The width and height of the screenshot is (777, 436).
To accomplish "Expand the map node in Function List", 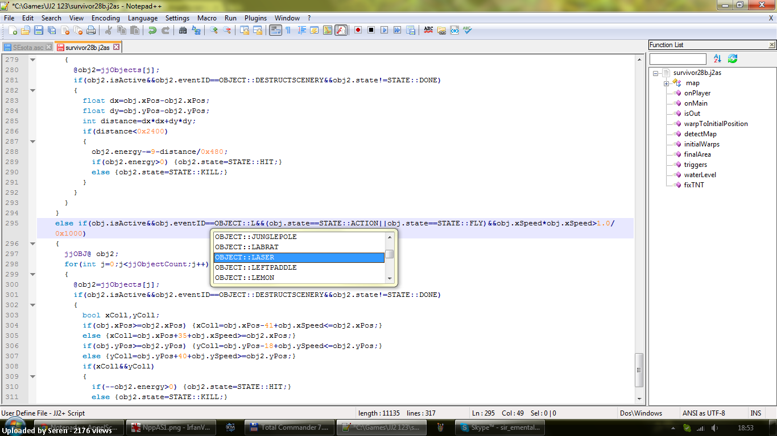I will pos(667,83).
